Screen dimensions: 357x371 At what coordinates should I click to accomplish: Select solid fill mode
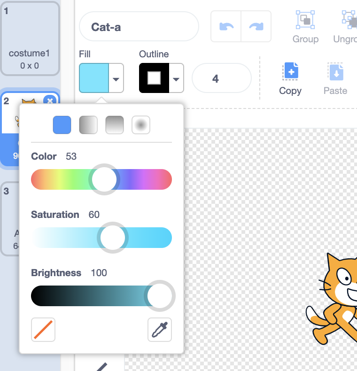[x=62, y=125]
